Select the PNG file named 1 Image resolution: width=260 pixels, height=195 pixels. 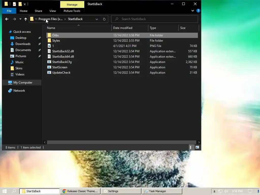click(122, 46)
